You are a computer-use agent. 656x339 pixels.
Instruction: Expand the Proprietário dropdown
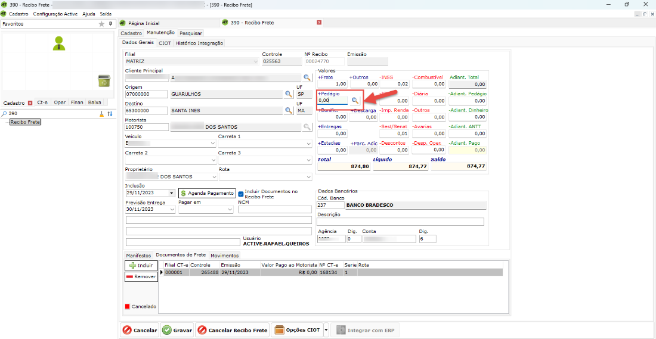click(213, 177)
